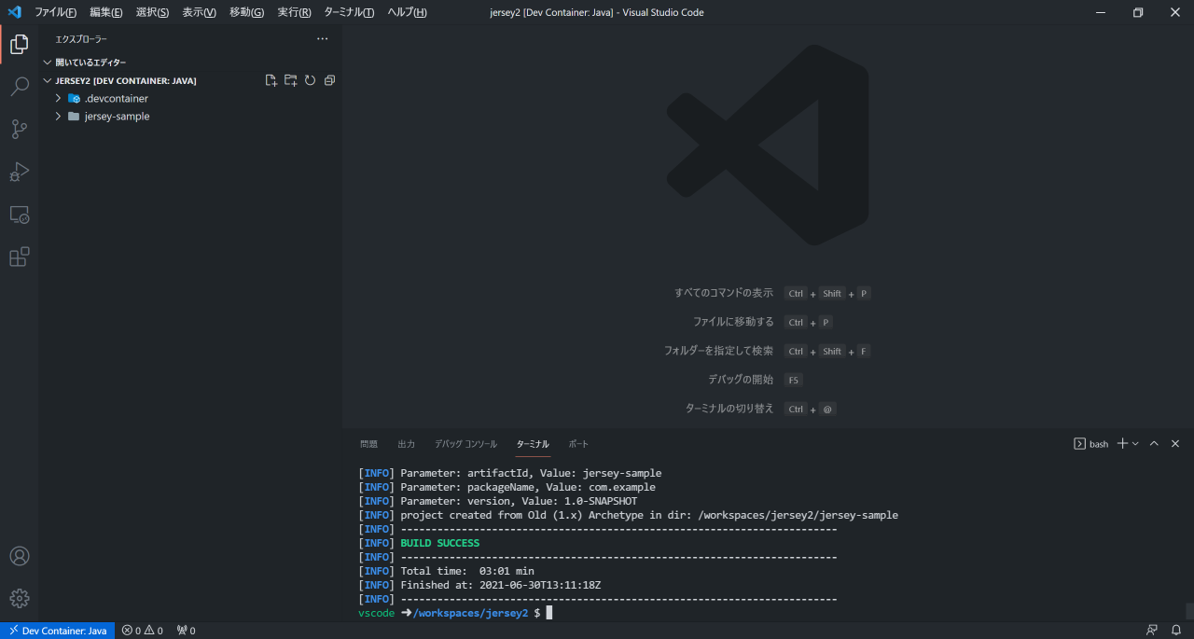1194x639 pixels.
Task: Open the Accounts menu icon
Action: point(19,556)
